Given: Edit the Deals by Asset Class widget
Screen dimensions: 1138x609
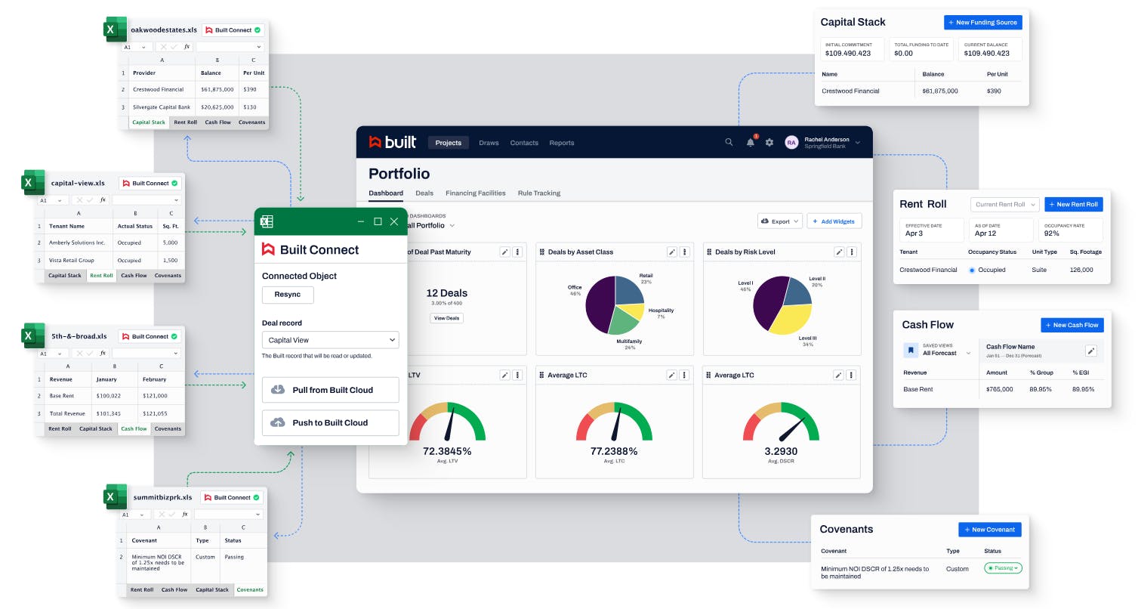Looking at the screenshot, I should (x=671, y=252).
